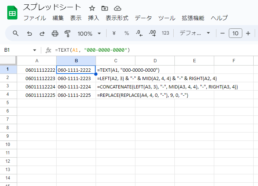The image size is (258, 186).
Task: Click the font size input field
Action: click(x=235, y=33)
